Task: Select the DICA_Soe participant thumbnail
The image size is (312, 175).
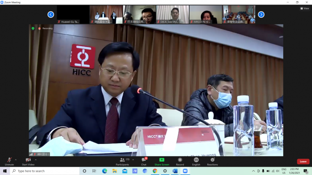Action: 172,14
